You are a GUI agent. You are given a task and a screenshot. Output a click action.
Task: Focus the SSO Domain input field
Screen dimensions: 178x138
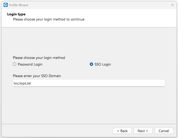[x=89, y=83]
